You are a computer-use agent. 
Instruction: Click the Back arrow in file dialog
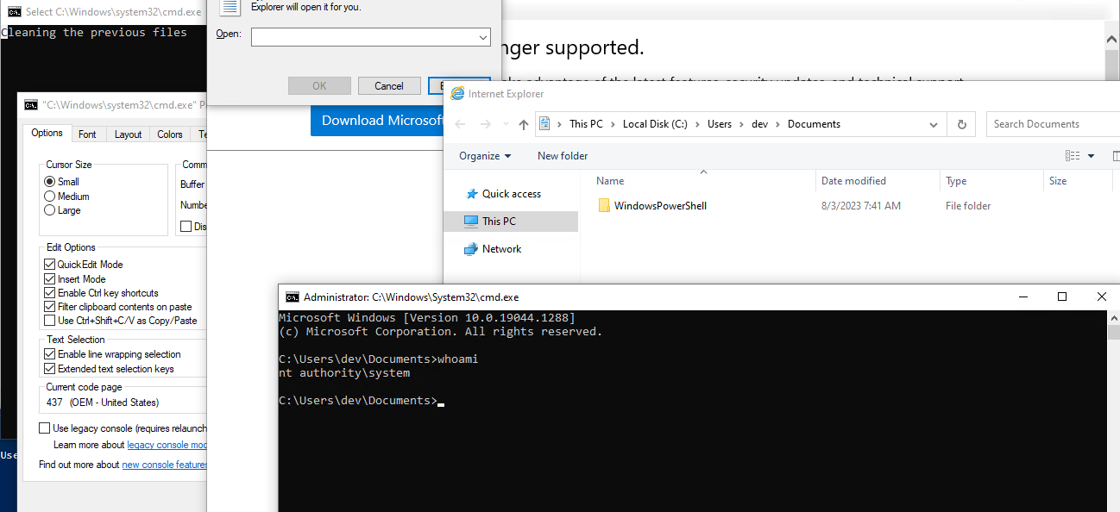460,124
